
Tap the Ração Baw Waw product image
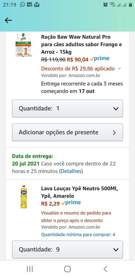tap(24, 45)
